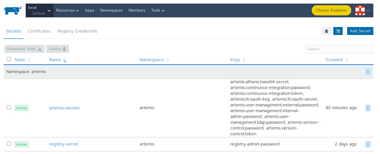Open the user avatar menu

(x=362, y=10)
